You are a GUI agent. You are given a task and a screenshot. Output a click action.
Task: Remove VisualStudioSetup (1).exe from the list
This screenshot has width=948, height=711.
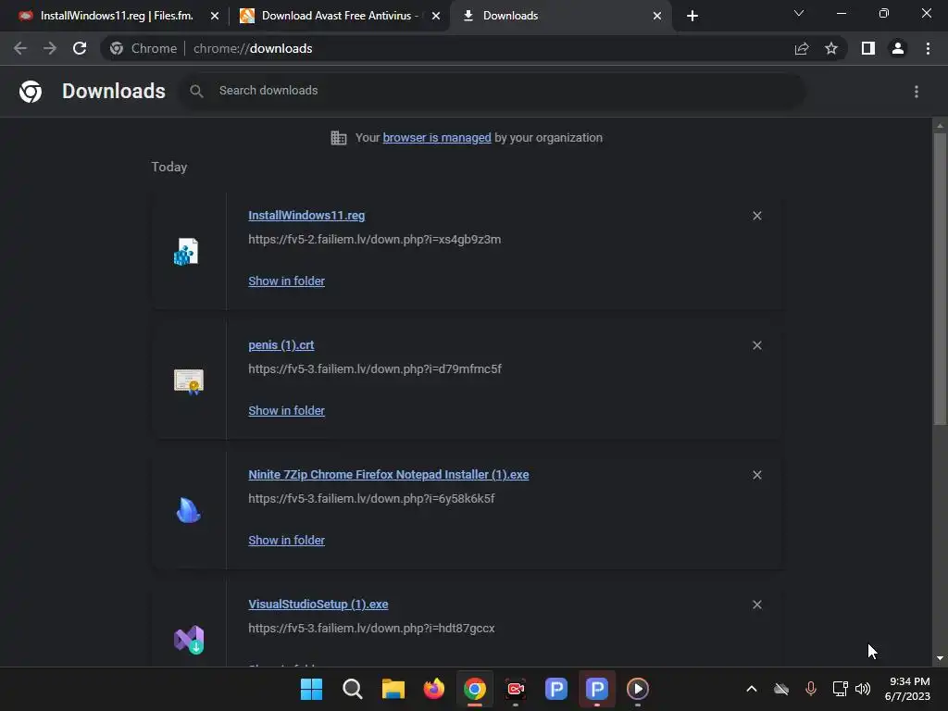tap(757, 605)
